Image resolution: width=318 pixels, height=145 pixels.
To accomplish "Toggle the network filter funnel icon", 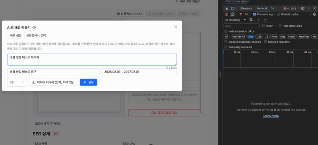I will point(240,14).
